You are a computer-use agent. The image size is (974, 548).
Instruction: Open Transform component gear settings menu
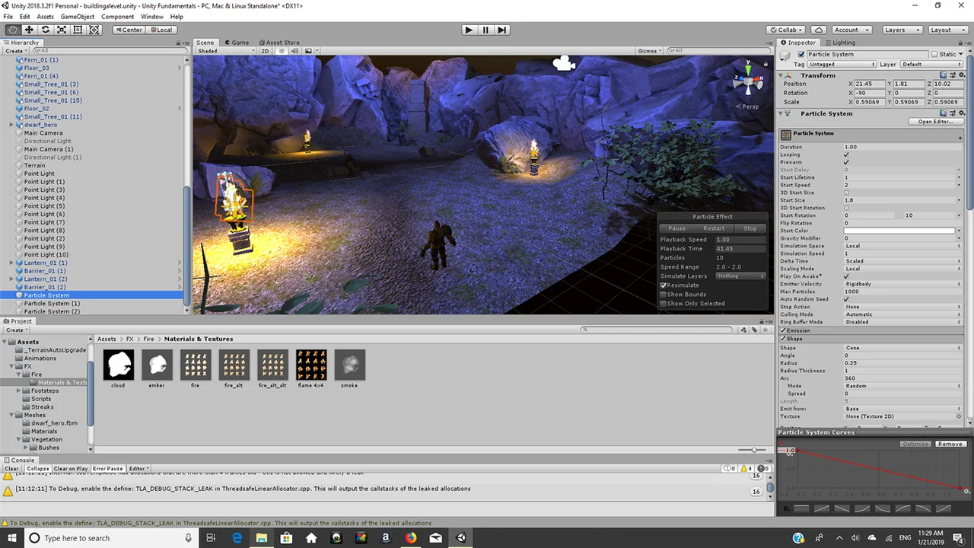coord(960,75)
